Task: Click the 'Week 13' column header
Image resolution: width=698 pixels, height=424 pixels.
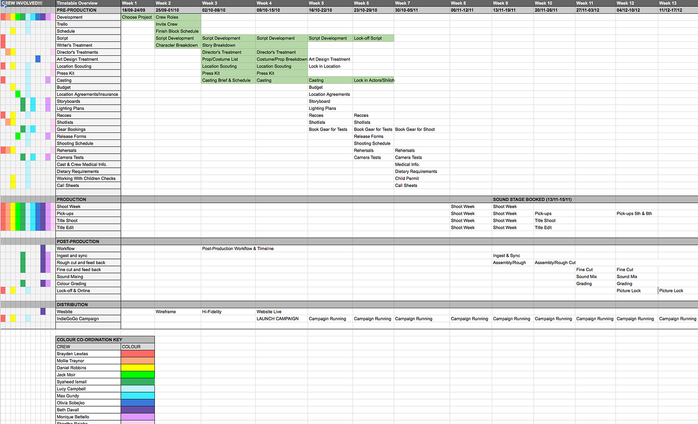Action: (678, 3)
